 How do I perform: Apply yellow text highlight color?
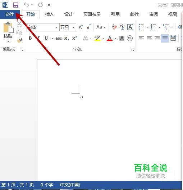(x=97, y=38)
